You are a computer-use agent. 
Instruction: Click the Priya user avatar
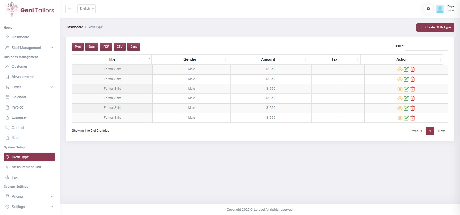pyautogui.click(x=440, y=9)
